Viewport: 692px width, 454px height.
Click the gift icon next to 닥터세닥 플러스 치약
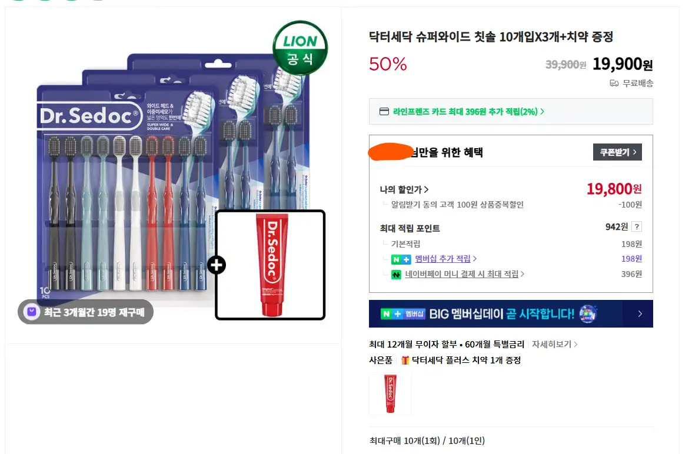[x=405, y=360]
